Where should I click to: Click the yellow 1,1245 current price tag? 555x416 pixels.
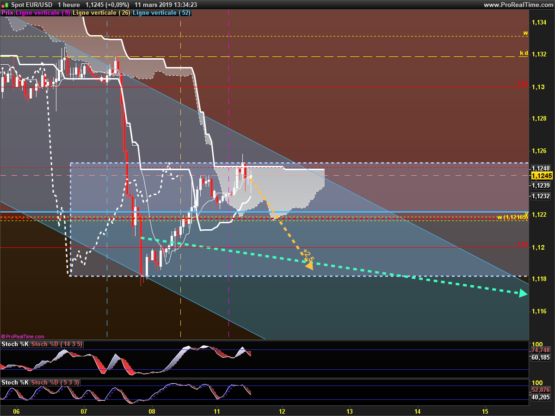(x=541, y=176)
